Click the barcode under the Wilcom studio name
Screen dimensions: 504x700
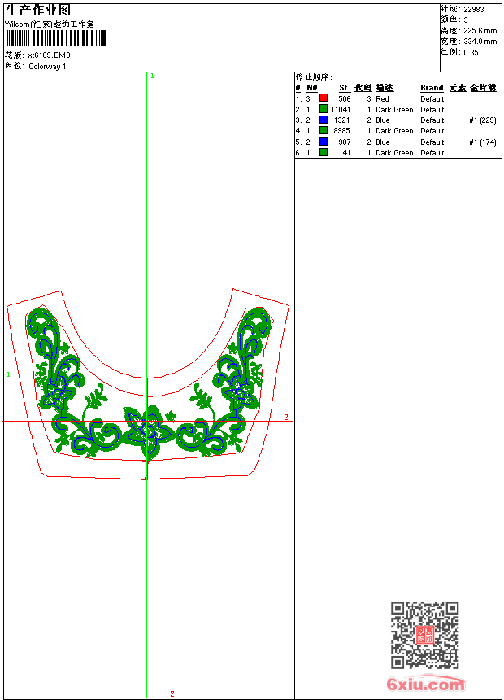56,38
